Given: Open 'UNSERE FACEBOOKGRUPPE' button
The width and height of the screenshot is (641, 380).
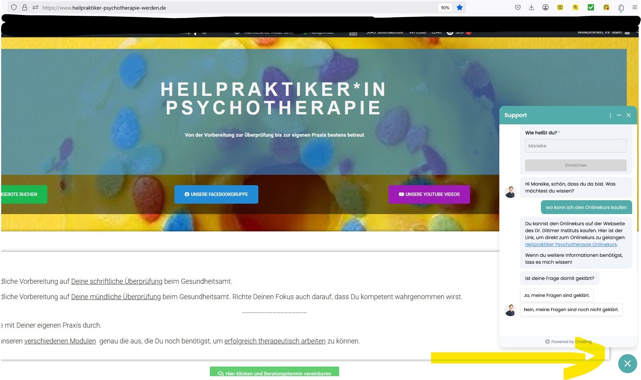Looking at the screenshot, I should (x=216, y=194).
